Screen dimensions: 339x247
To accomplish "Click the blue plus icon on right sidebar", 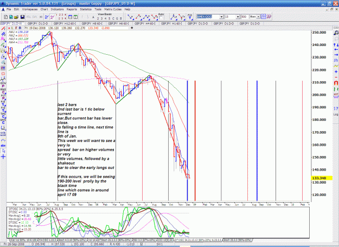I will coord(336,71).
